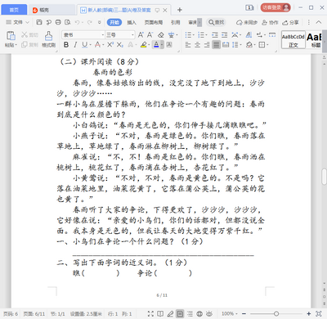327x319 pixels.
Task: Toggle Bold formatting
Action: pyautogui.click(x=66, y=44)
